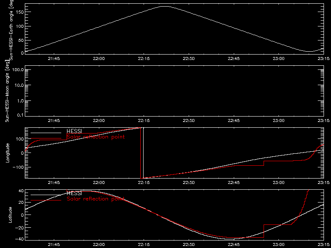
Task: Click the -100 tick on Longitude axis
Action: click(18, 167)
